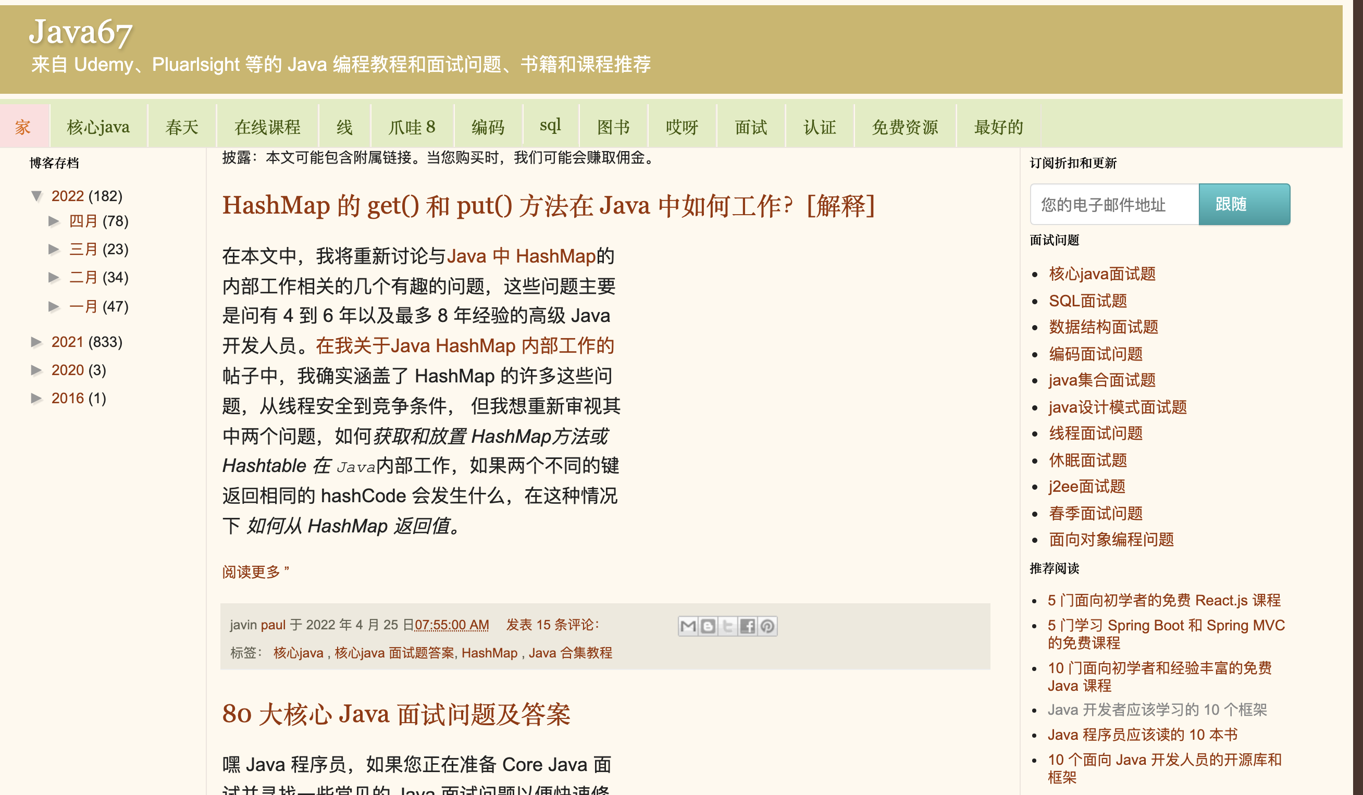Click the BlogThis Blogger share icon

pyautogui.click(x=708, y=626)
